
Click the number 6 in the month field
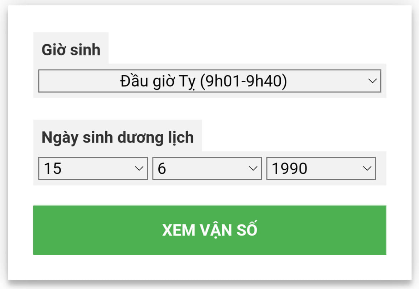(162, 168)
